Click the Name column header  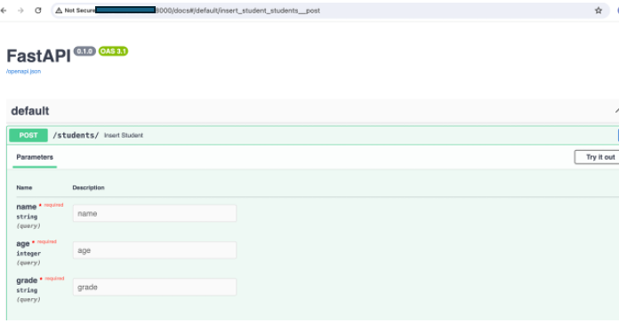(x=24, y=187)
